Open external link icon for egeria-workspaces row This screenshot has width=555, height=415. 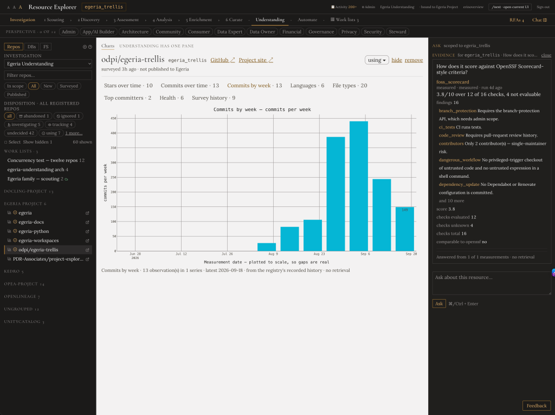click(87, 241)
